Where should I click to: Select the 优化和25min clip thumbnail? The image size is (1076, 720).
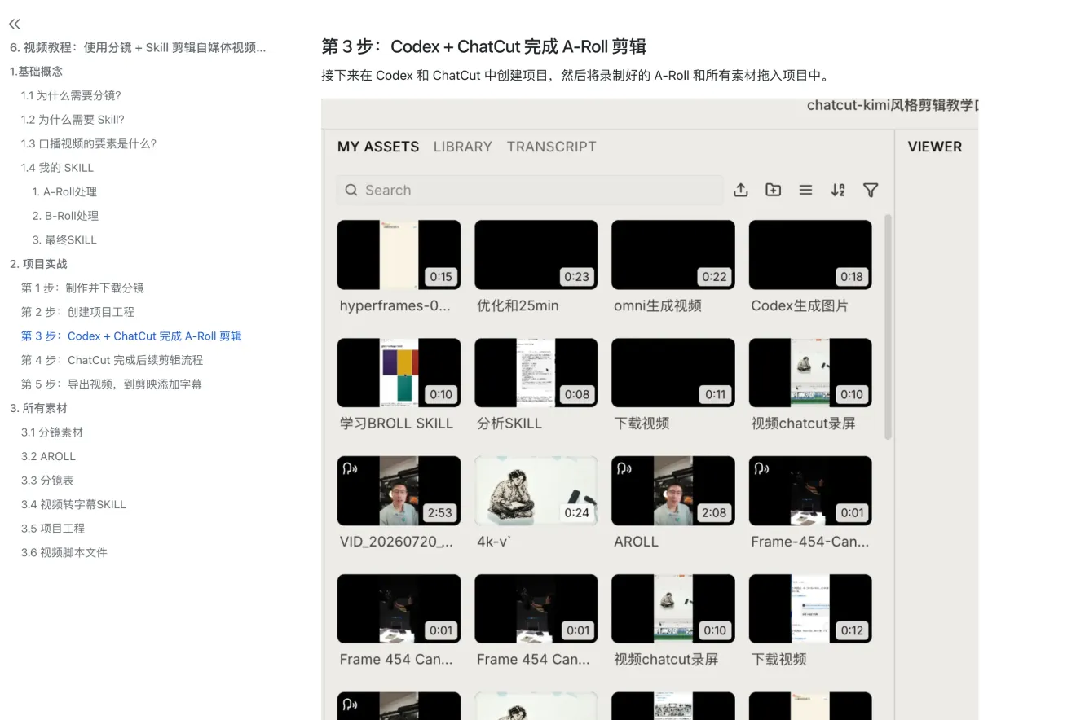coord(536,254)
